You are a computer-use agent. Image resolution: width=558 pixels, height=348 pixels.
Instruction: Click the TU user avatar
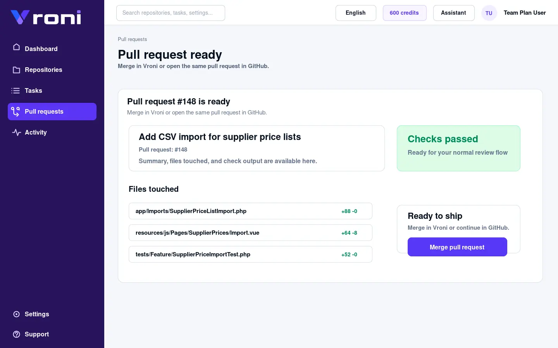click(489, 13)
